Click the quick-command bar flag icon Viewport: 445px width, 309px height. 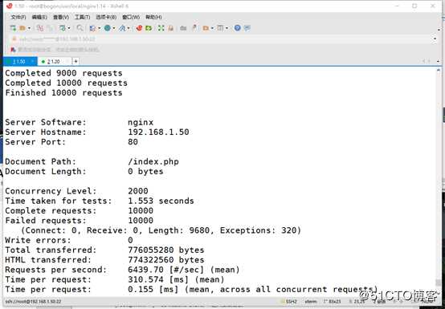[13, 50]
